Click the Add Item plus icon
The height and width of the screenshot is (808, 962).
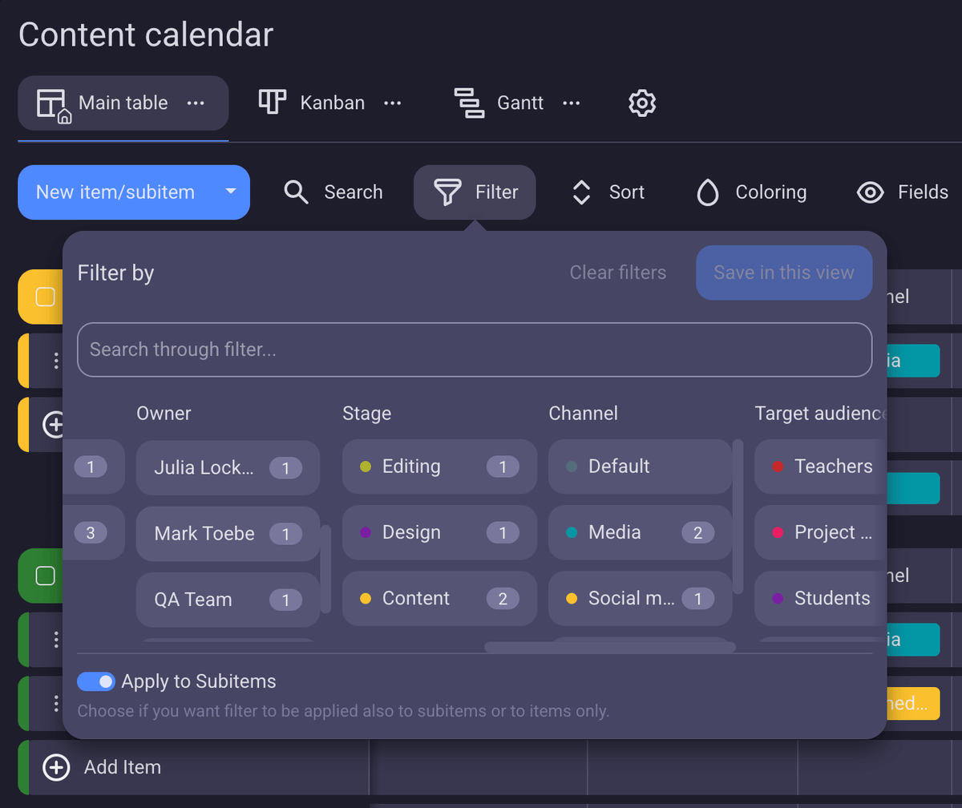[x=55, y=767]
